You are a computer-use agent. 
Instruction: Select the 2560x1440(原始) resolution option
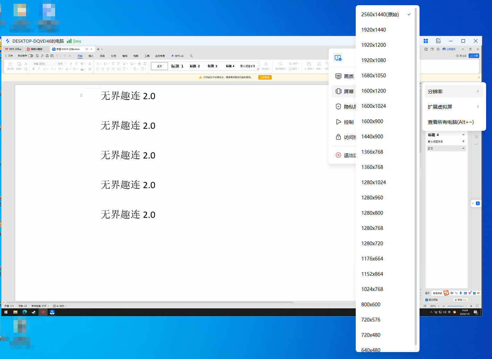[x=380, y=15]
